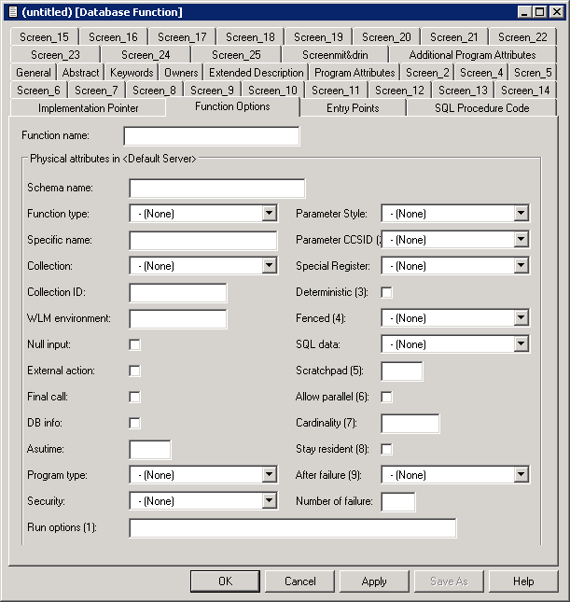Open the Function type dropdown
Viewport: 570px width, 602px height.
269,214
